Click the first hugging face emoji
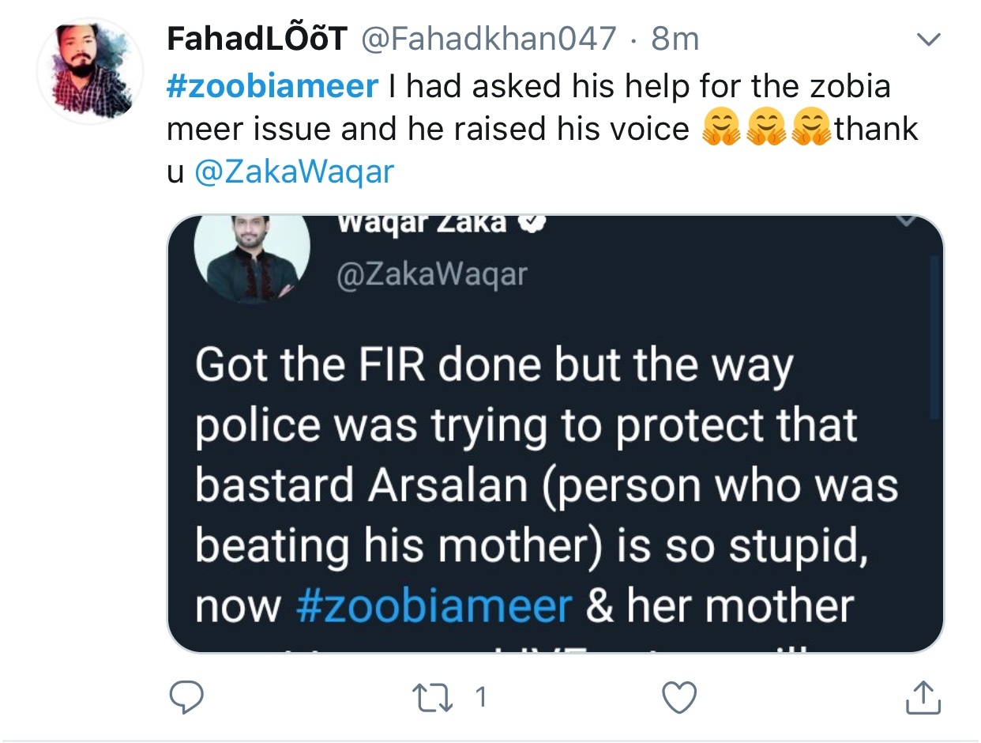The width and height of the screenshot is (981, 743). coord(720,129)
